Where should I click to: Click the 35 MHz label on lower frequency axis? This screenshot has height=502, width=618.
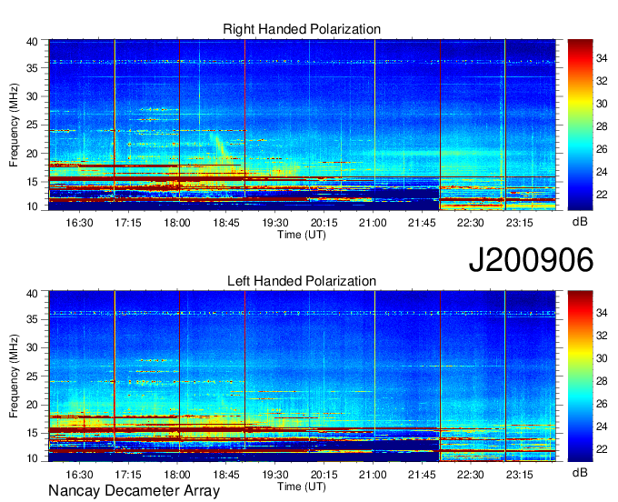(32, 319)
